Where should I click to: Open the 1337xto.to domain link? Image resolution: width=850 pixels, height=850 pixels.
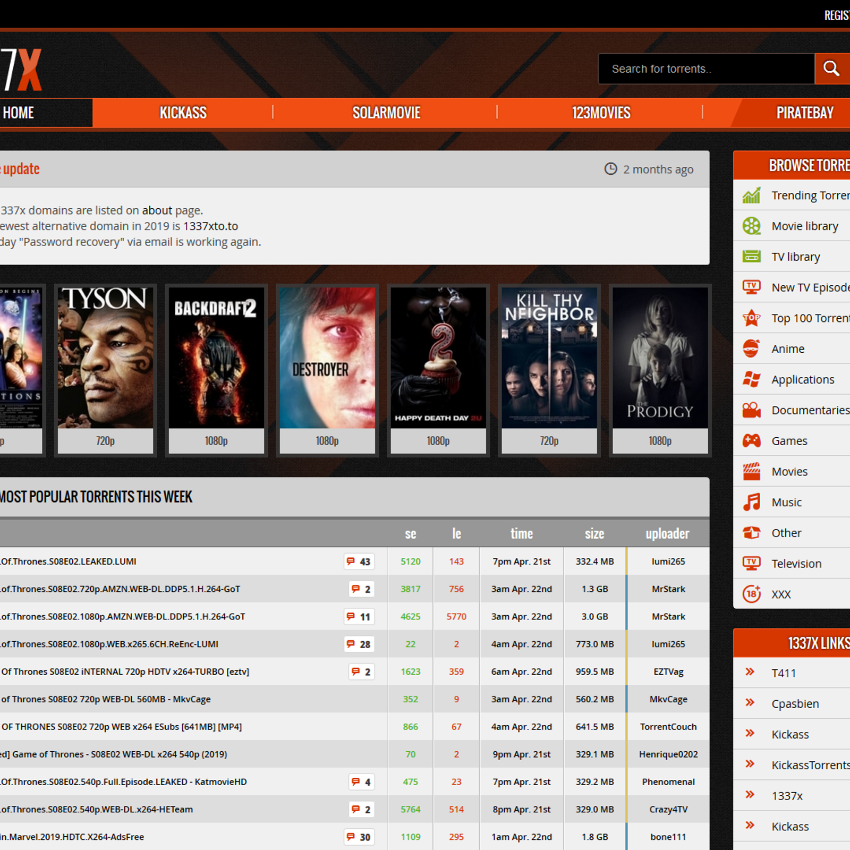coord(210,226)
